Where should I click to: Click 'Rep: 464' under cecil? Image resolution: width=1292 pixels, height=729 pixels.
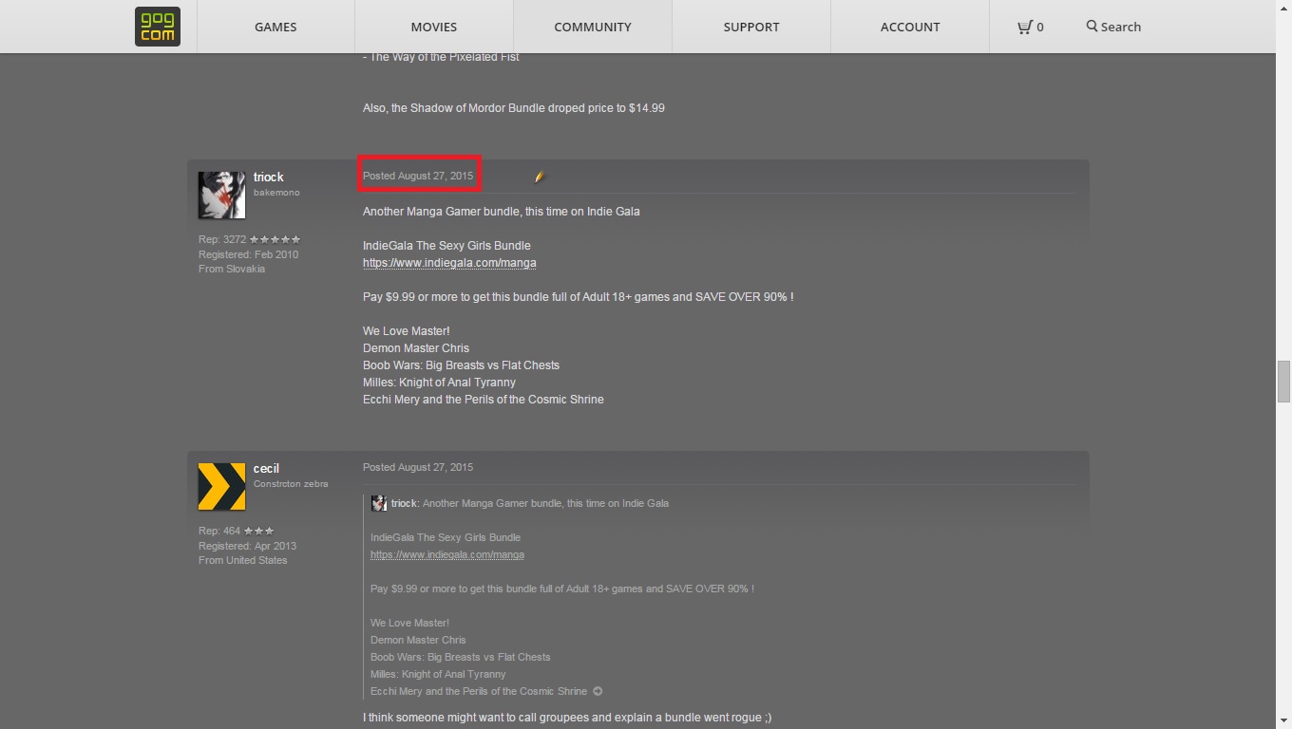click(219, 531)
